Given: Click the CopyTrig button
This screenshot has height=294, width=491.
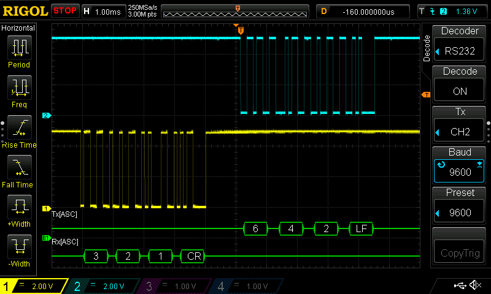Looking at the screenshot, I should pos(459,252).
